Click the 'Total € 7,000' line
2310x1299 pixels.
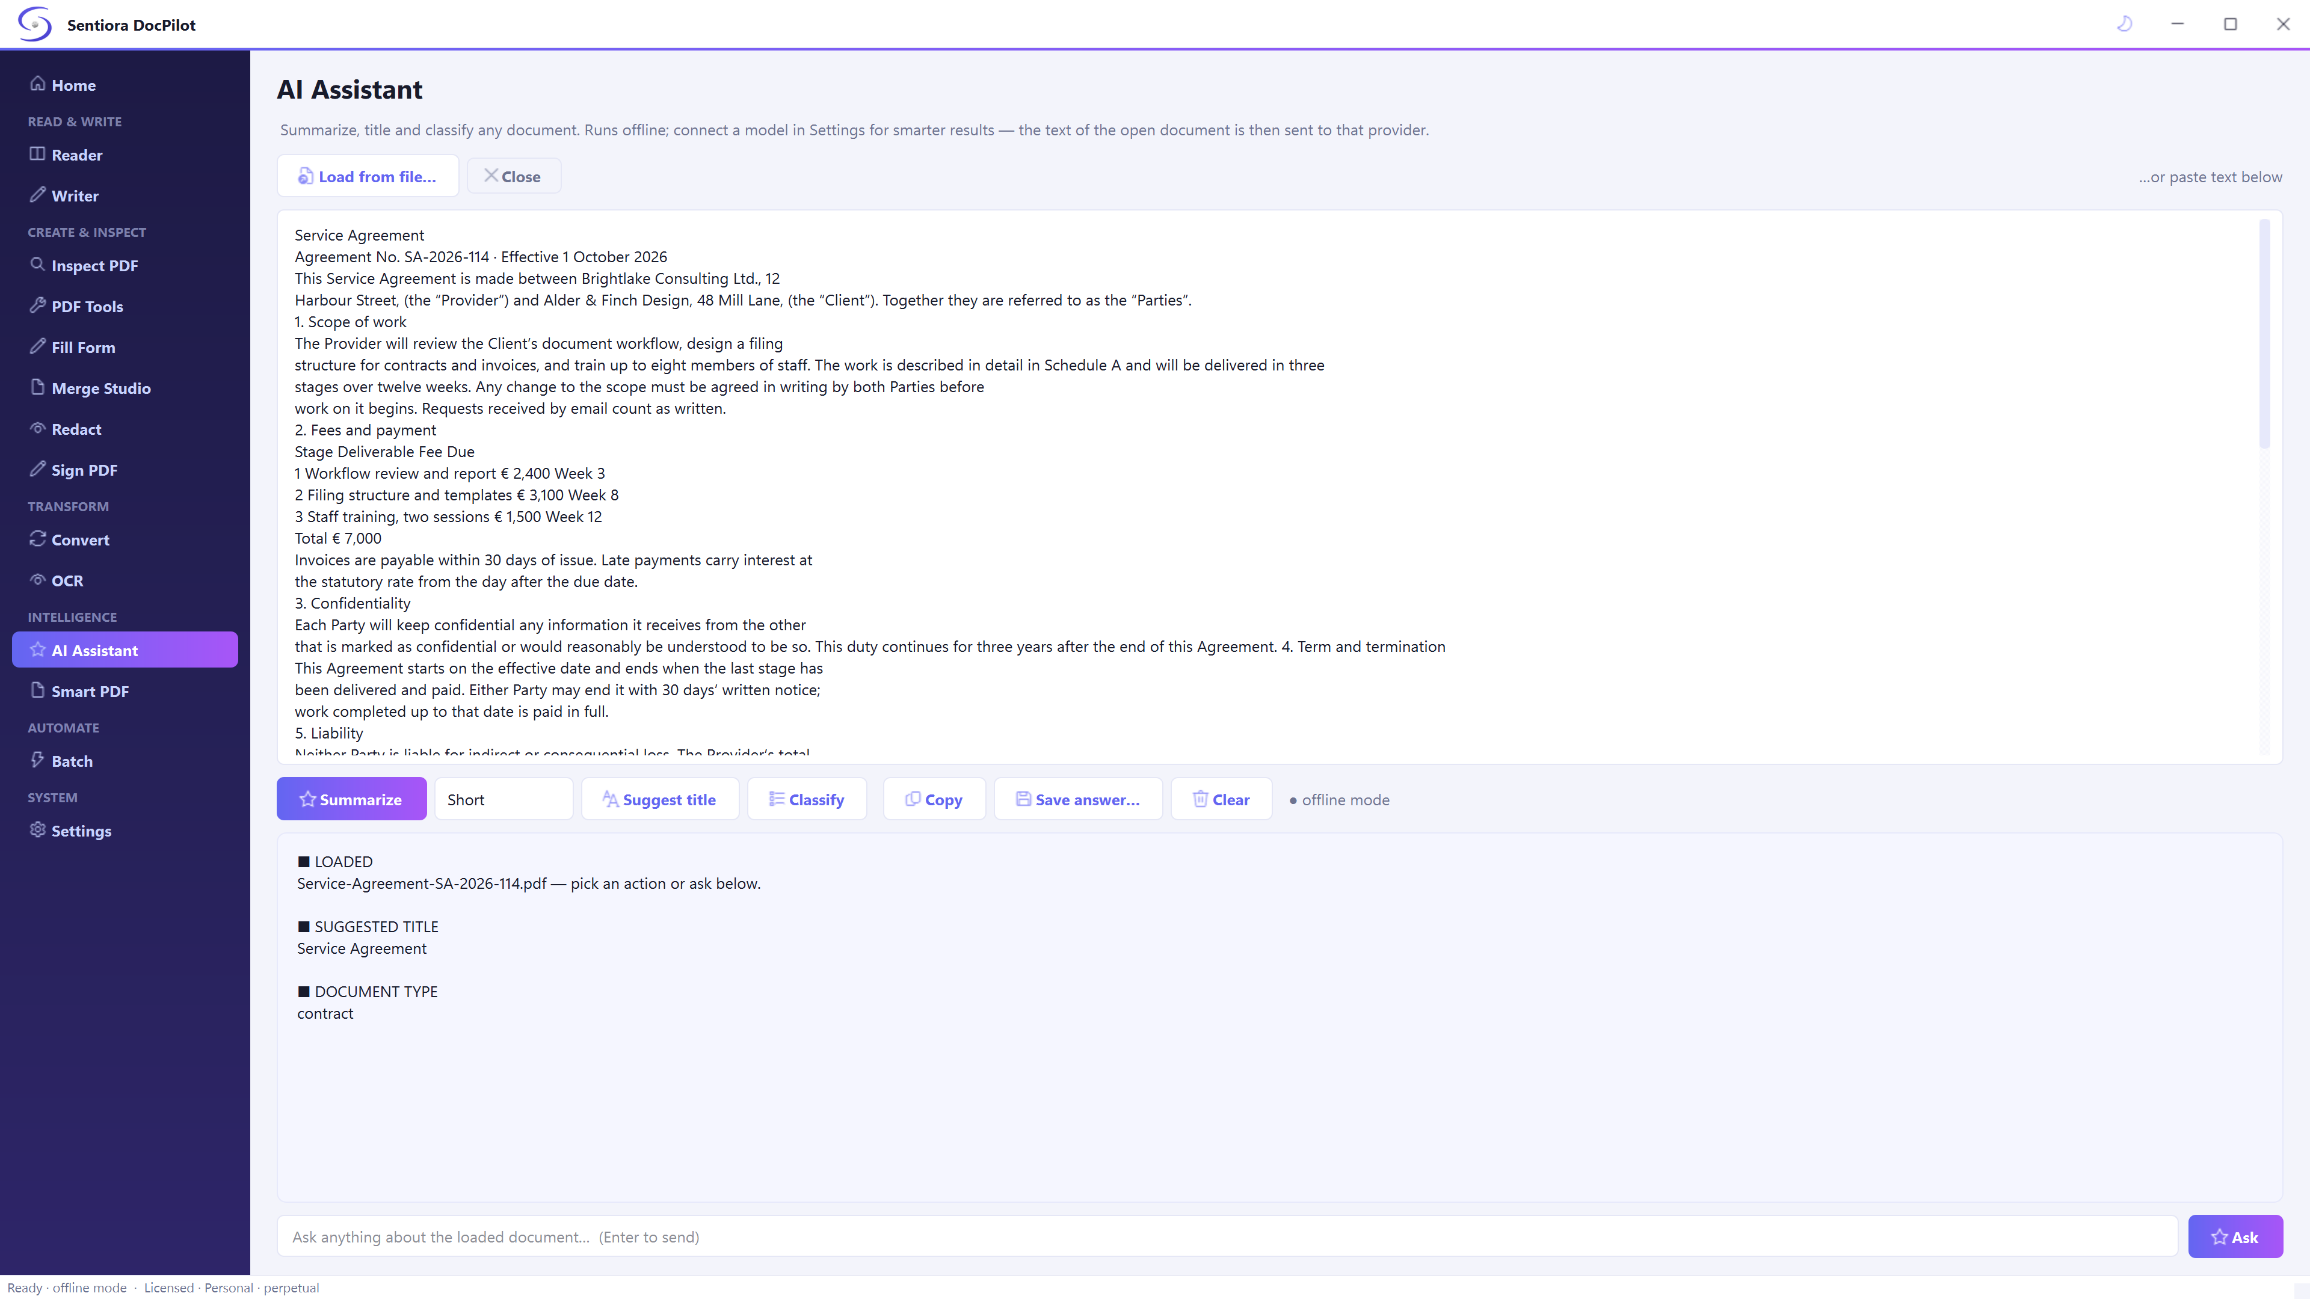coord(338,538)
